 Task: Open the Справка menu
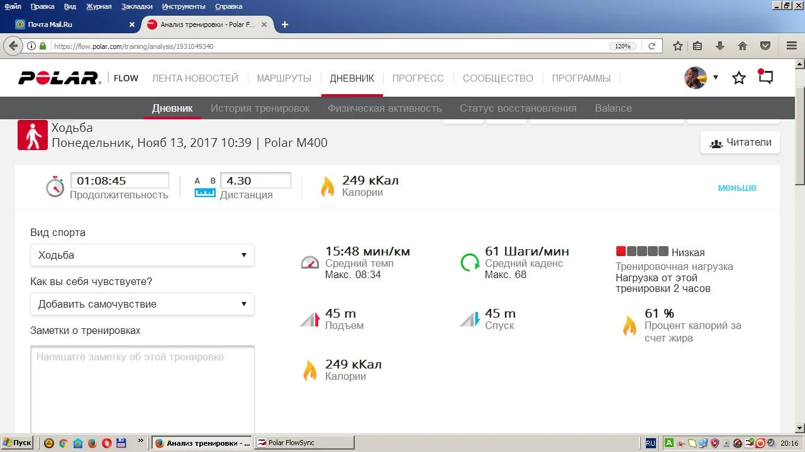228,6
